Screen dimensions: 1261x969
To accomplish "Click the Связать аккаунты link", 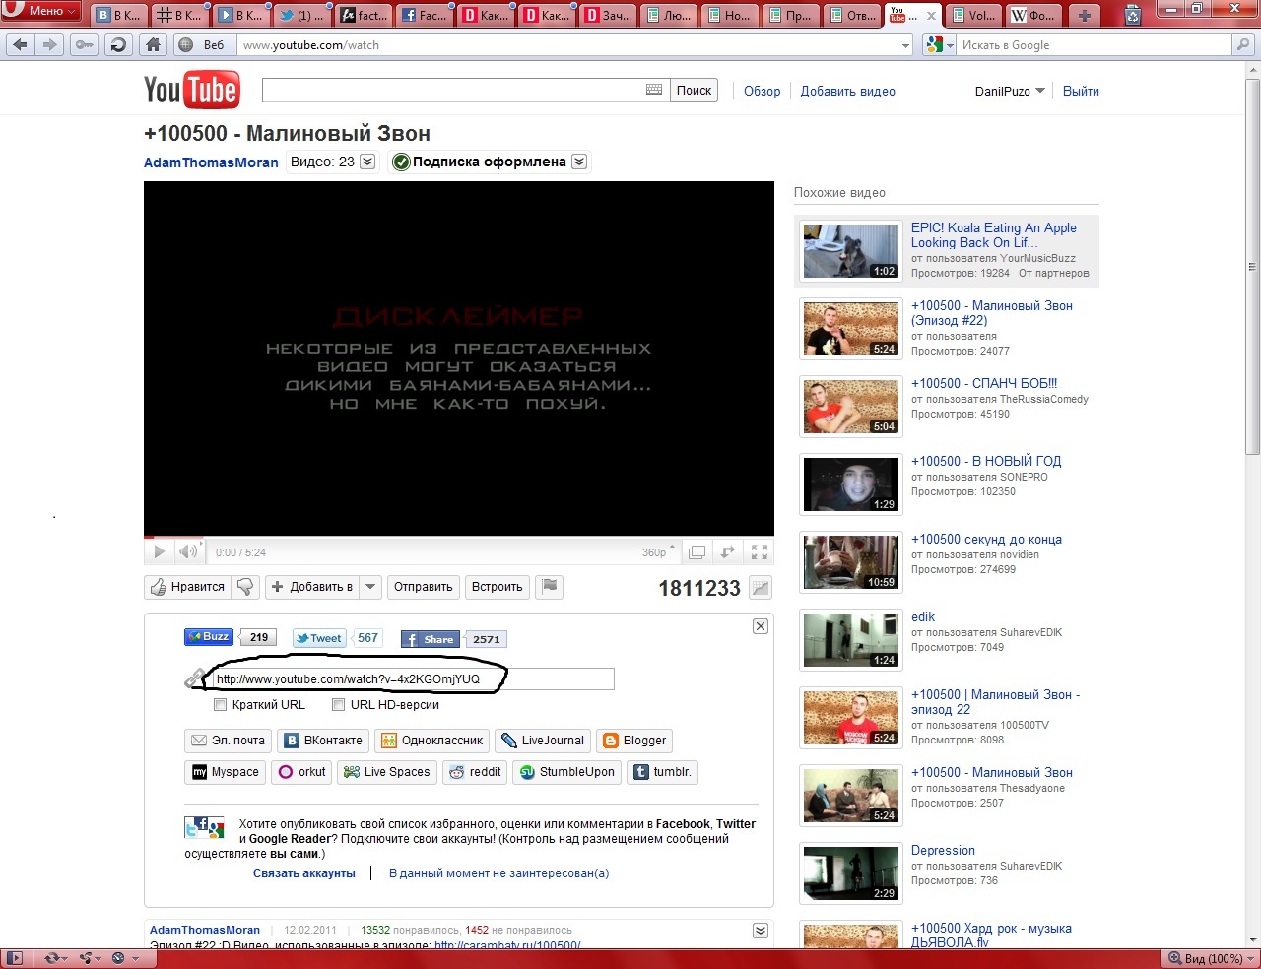I will click(303, 873).
